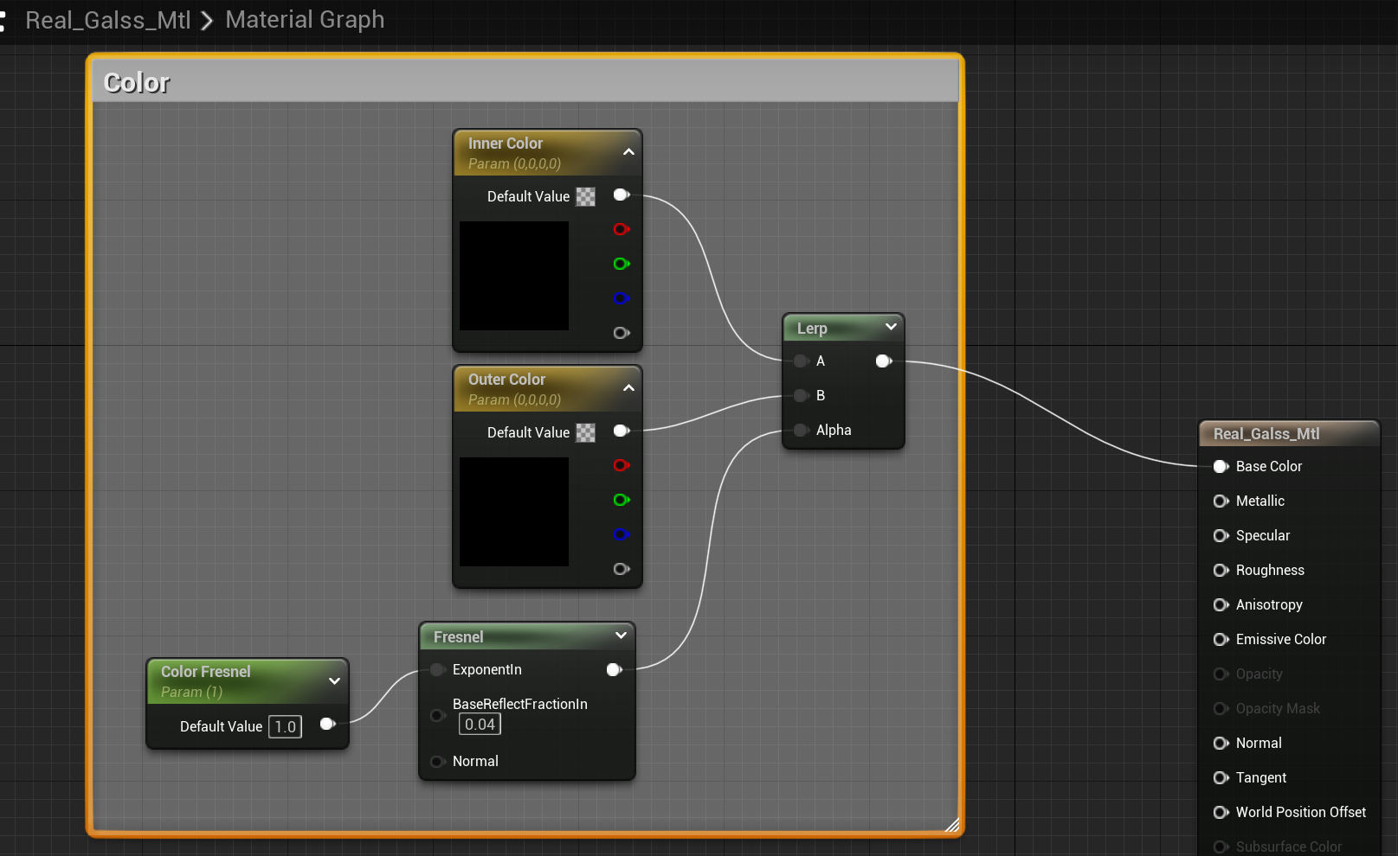Click the blue channel pin on Outer Color

click(x=621, y=534)
